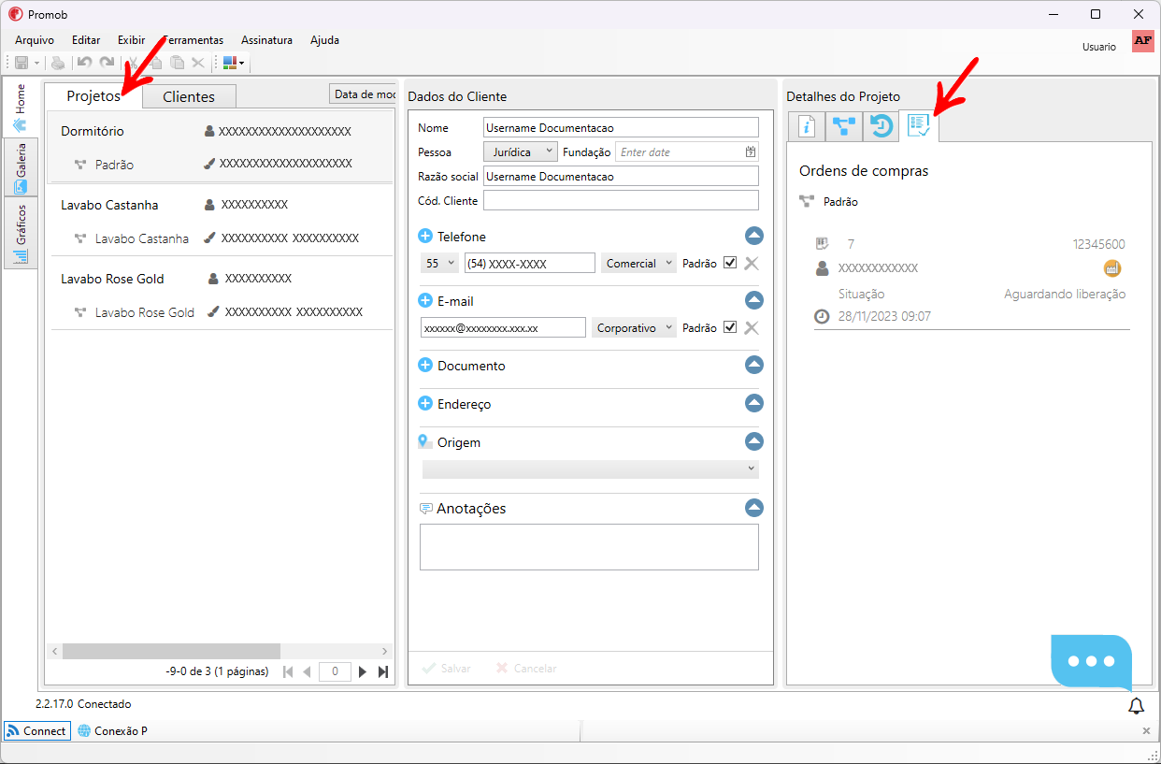
Task: Open the Origem dropdown list
Action: pyautogui.click(x=591, y=468)
